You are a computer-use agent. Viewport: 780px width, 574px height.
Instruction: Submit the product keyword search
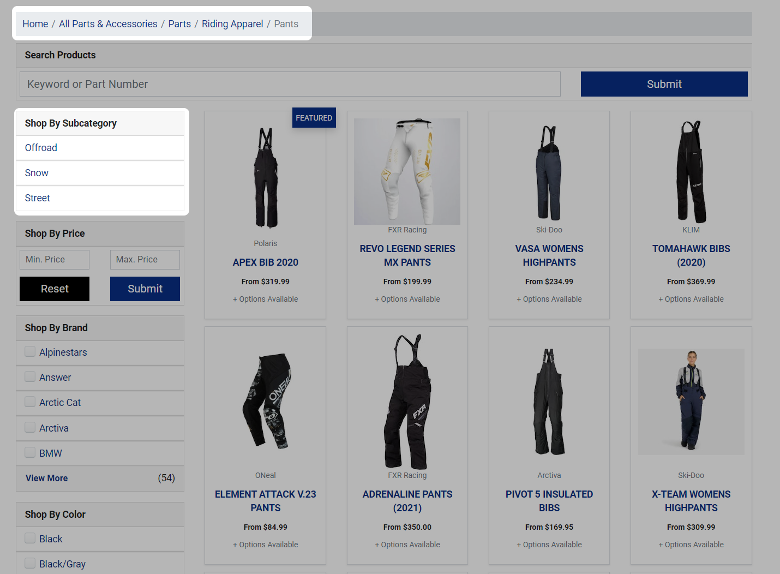[x=664, y=84]
